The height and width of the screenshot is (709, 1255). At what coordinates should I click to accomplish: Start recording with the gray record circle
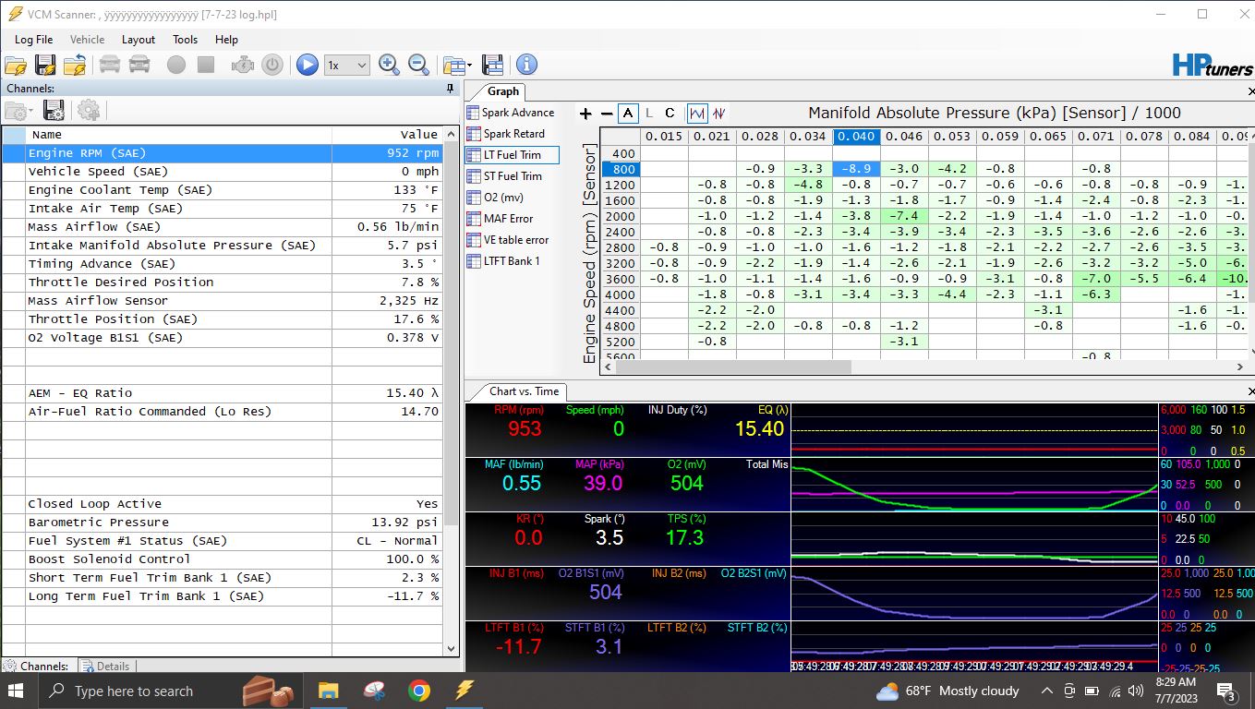(x=176, y=65)
